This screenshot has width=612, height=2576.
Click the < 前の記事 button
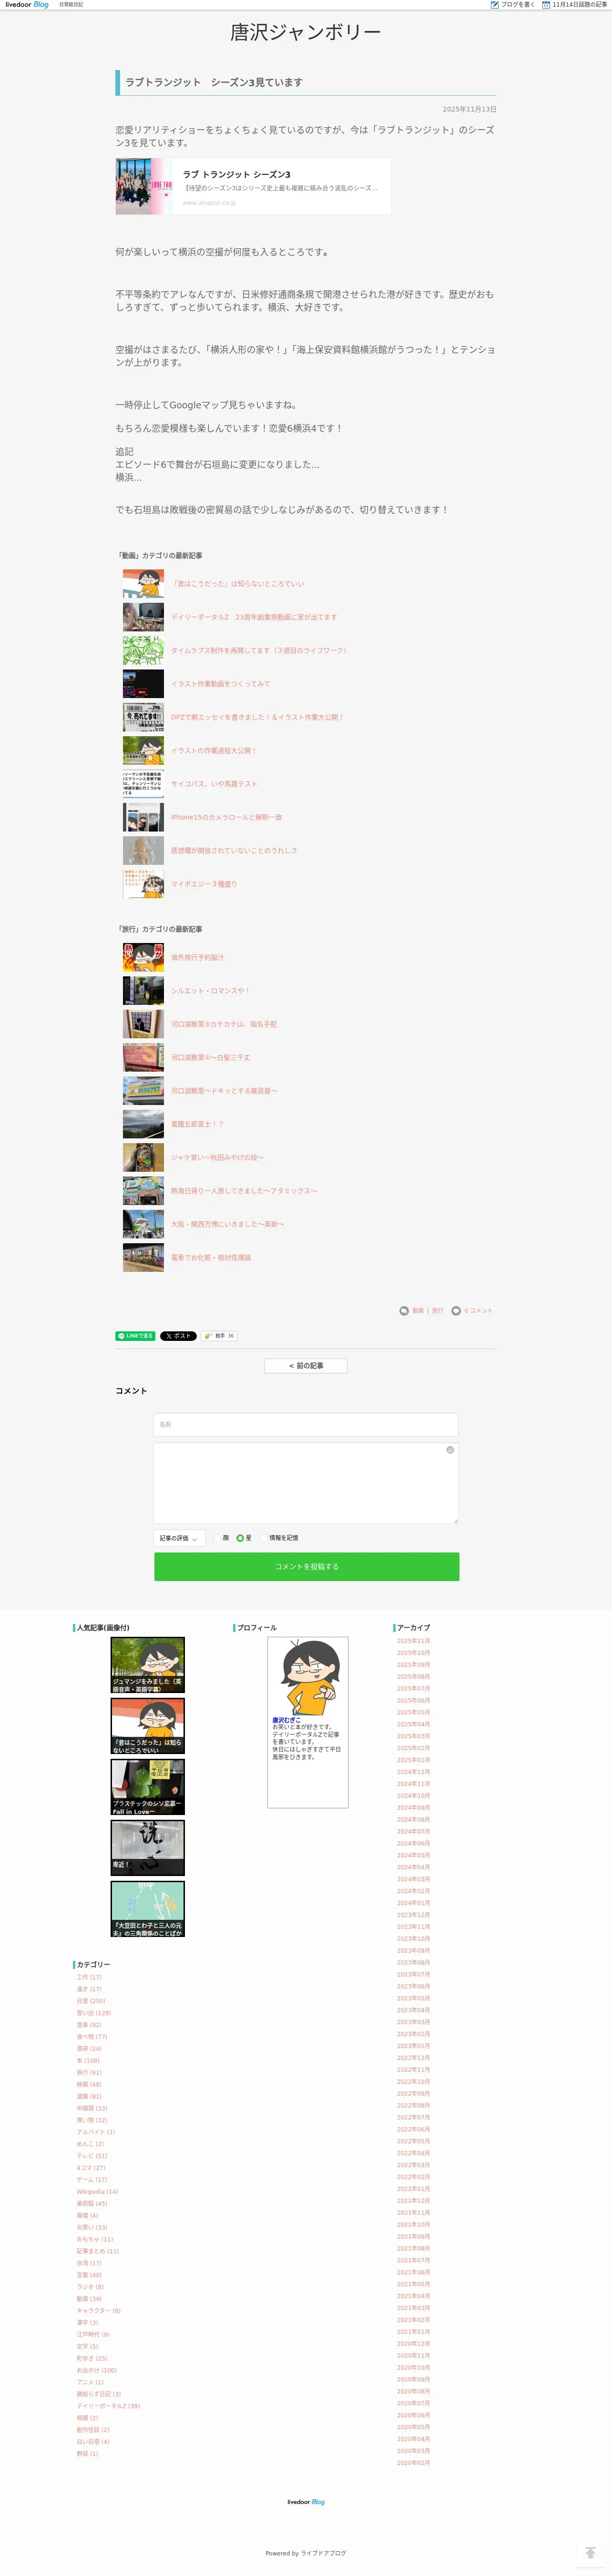coord(306,1365)
